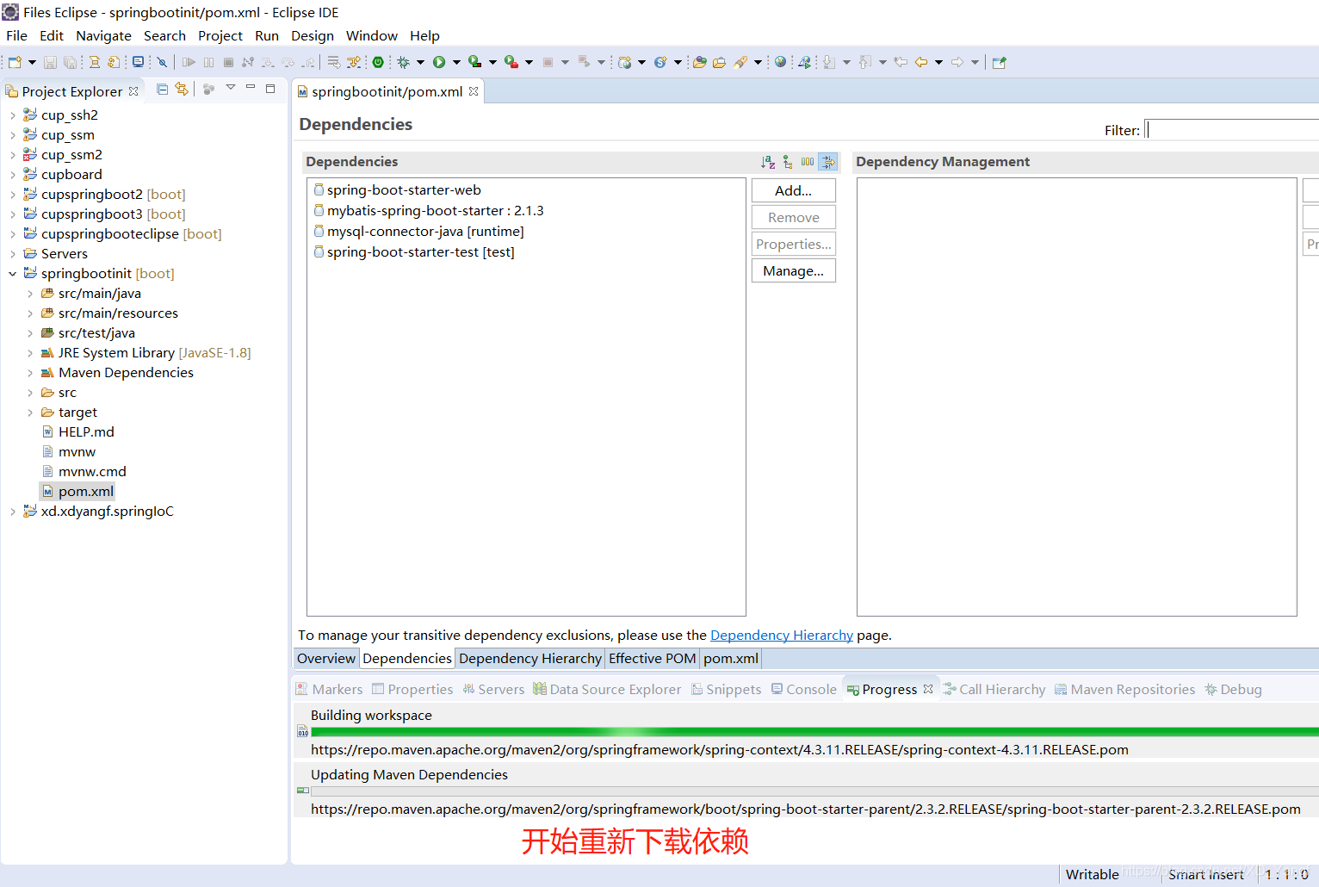
Task: Switch to the Effective POM tab
Action: pos(652,659)
